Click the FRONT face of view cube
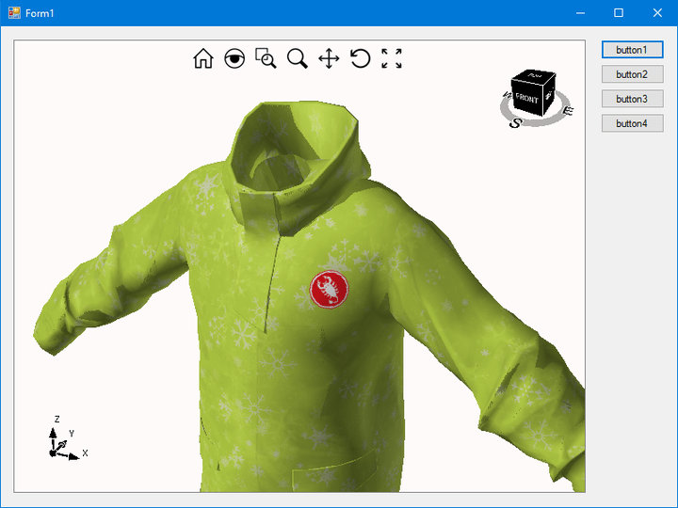Image resolution: width=678 pixels, height=508 pixels. tap(527, 99)
